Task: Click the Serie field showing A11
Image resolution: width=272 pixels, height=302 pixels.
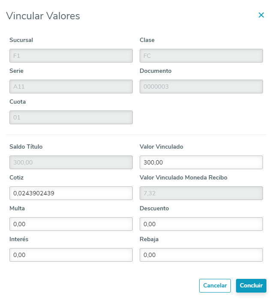Action: coord(71,87)
